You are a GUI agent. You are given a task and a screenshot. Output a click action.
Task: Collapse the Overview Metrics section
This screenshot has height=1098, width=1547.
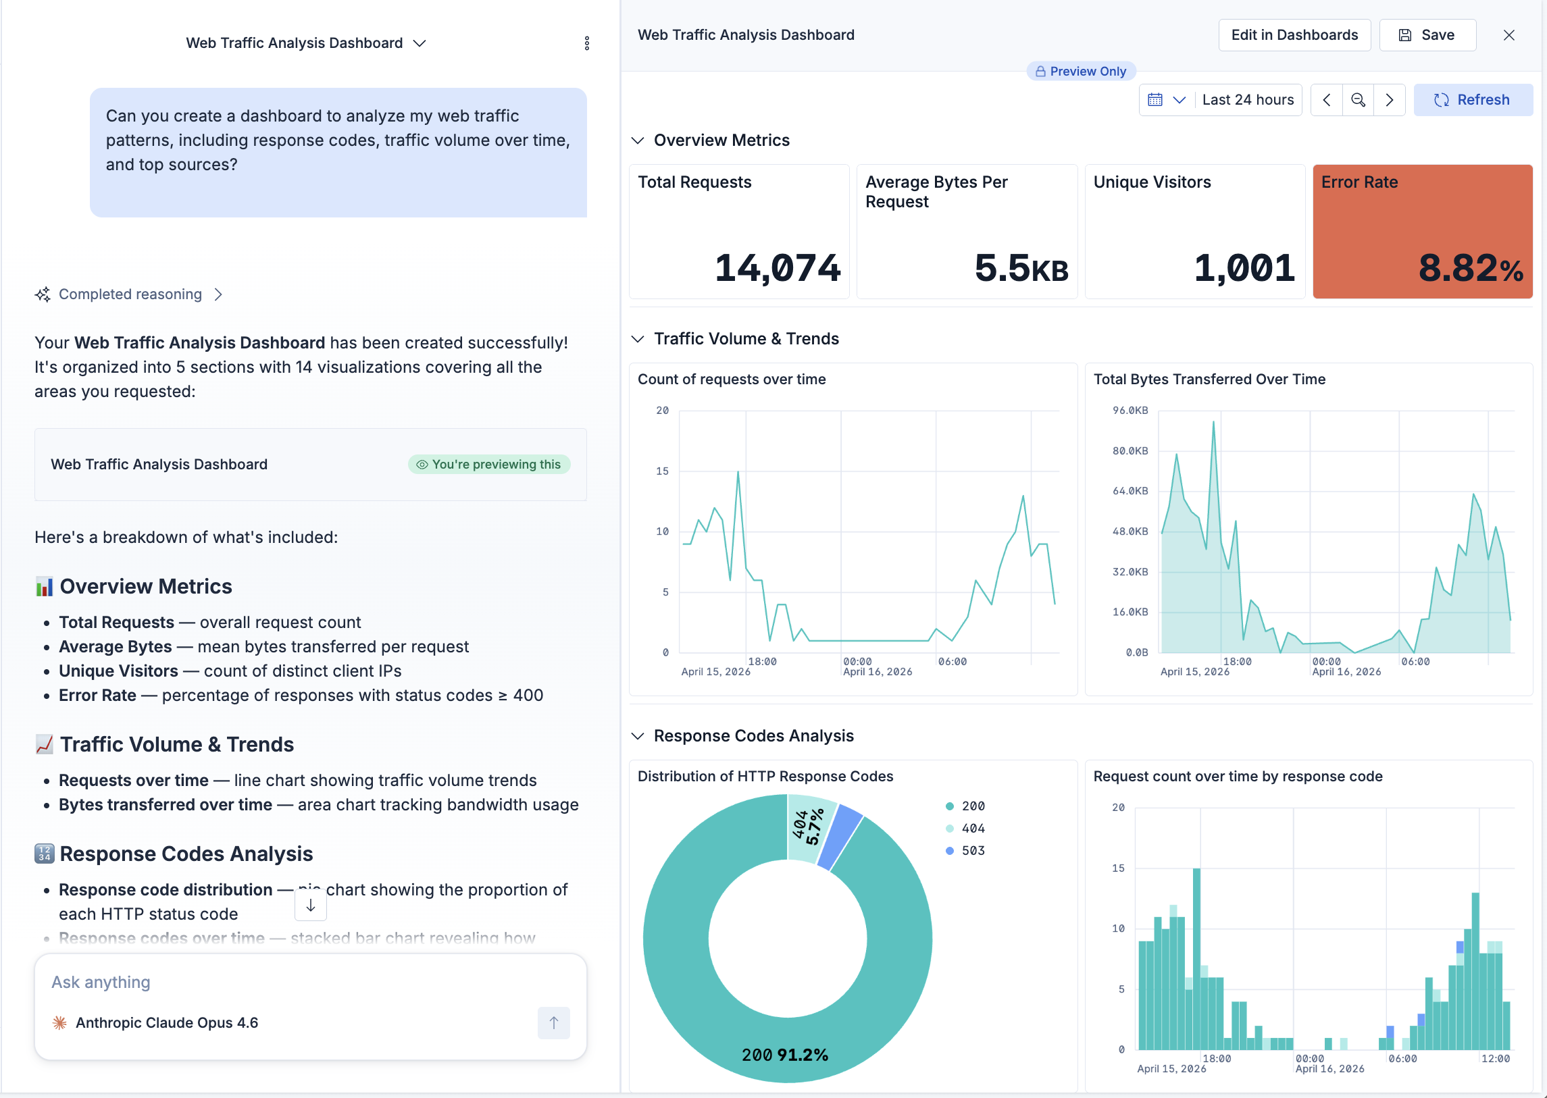[x=638, y=140]
